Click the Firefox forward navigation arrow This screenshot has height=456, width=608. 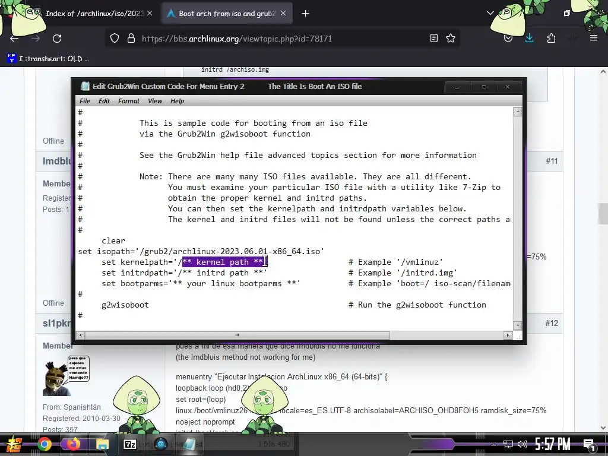click(36, 39)
